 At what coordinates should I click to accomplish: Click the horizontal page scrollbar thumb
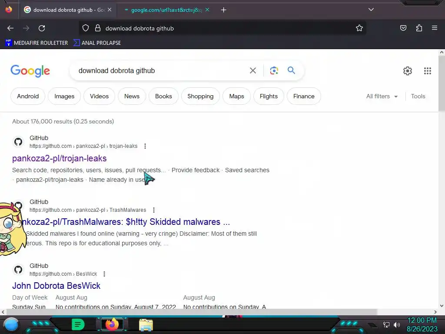pyautogui.click(x=192, y=312)
